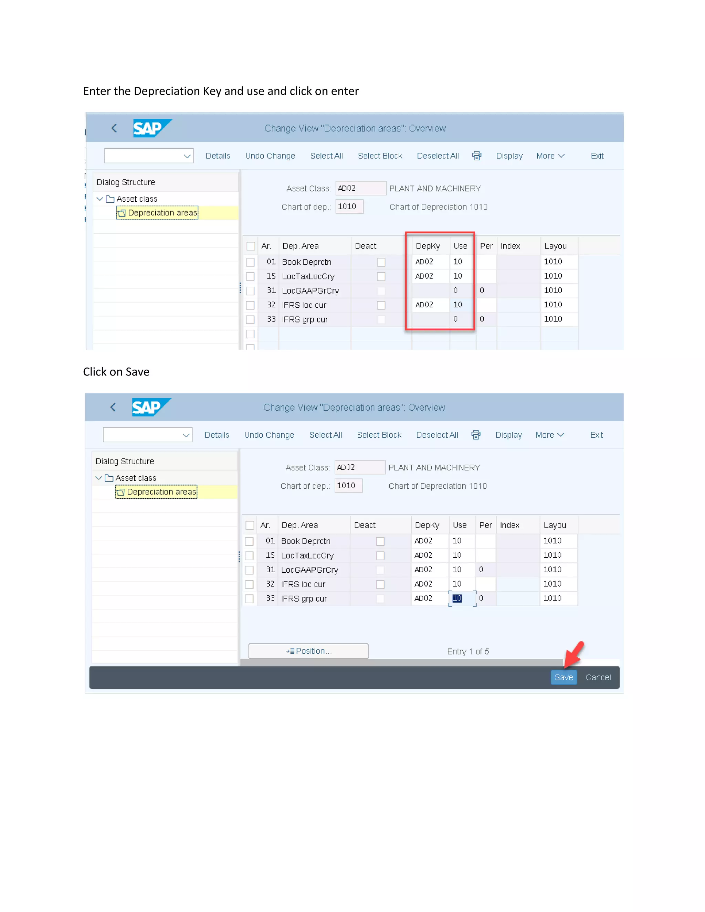This screenshot has height=912, width=705.
Task: Click the back arrow in top SAP header
Action: 114,128
